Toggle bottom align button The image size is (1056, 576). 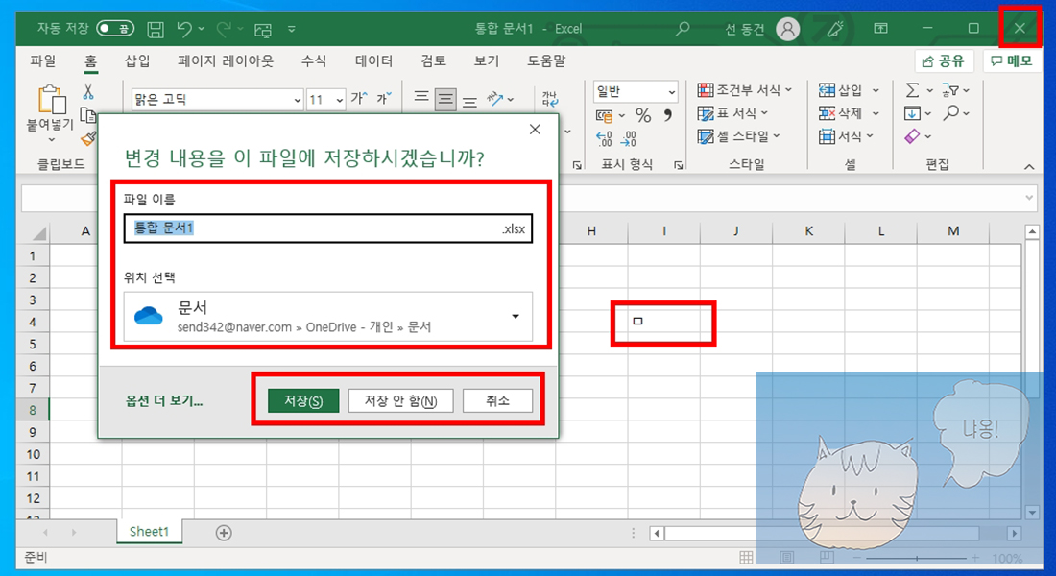pyautogui.click(x=470, y=101)
